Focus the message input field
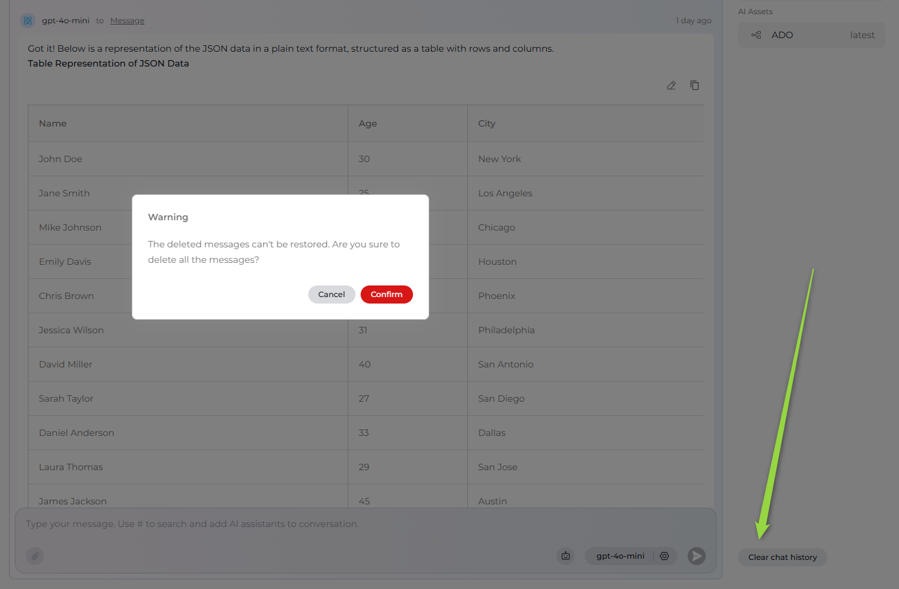This screenshot has height=589, width=899. pyautogui.click(x=366, y=524)
